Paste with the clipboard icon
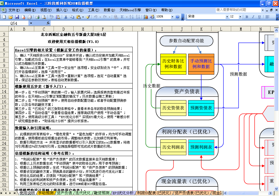Image resolution: width=279 pixels, height=196 pixels. [78, 17]
